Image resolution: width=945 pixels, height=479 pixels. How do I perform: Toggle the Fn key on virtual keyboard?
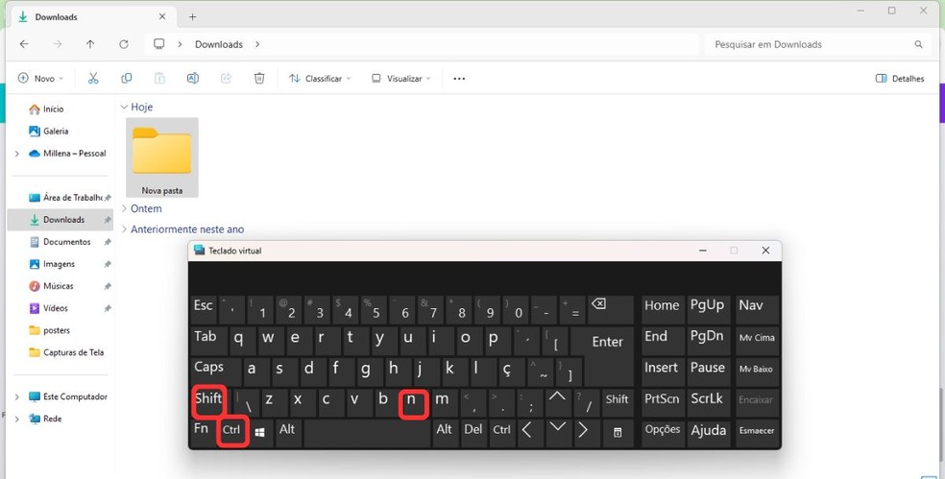point(203,433)
